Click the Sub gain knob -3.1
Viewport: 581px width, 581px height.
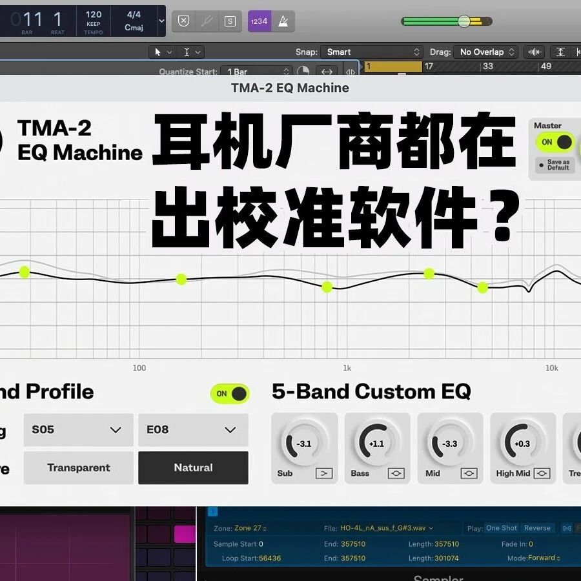pos(304,443)
